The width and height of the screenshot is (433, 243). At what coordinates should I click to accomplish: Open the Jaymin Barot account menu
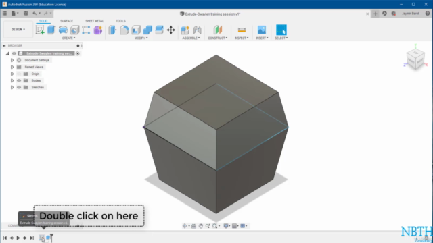coord(411,13)
